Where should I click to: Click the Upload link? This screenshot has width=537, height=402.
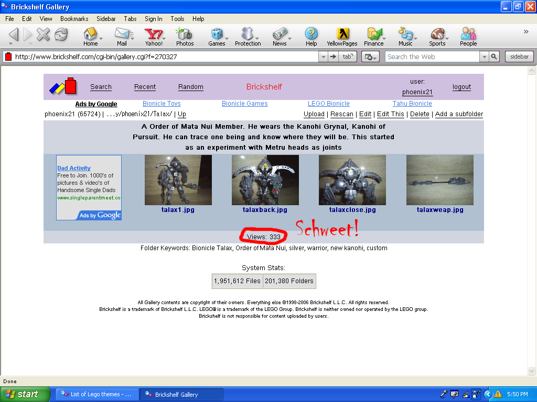click(314, 114)
